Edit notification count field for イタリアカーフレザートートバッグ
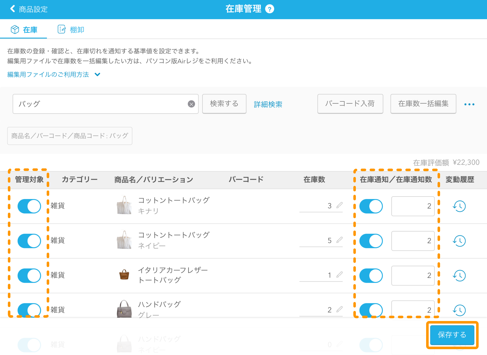 (413, 276)
